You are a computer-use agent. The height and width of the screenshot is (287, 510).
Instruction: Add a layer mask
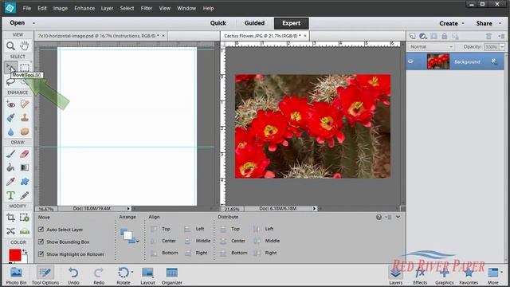tap(433, 36)
